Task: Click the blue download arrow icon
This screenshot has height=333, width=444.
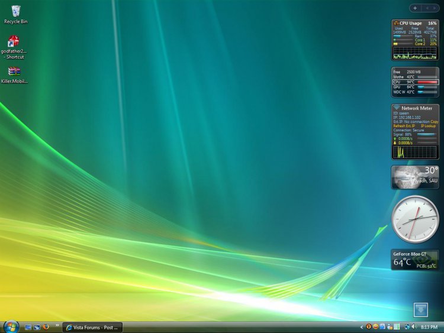Action: pos(421,309)
